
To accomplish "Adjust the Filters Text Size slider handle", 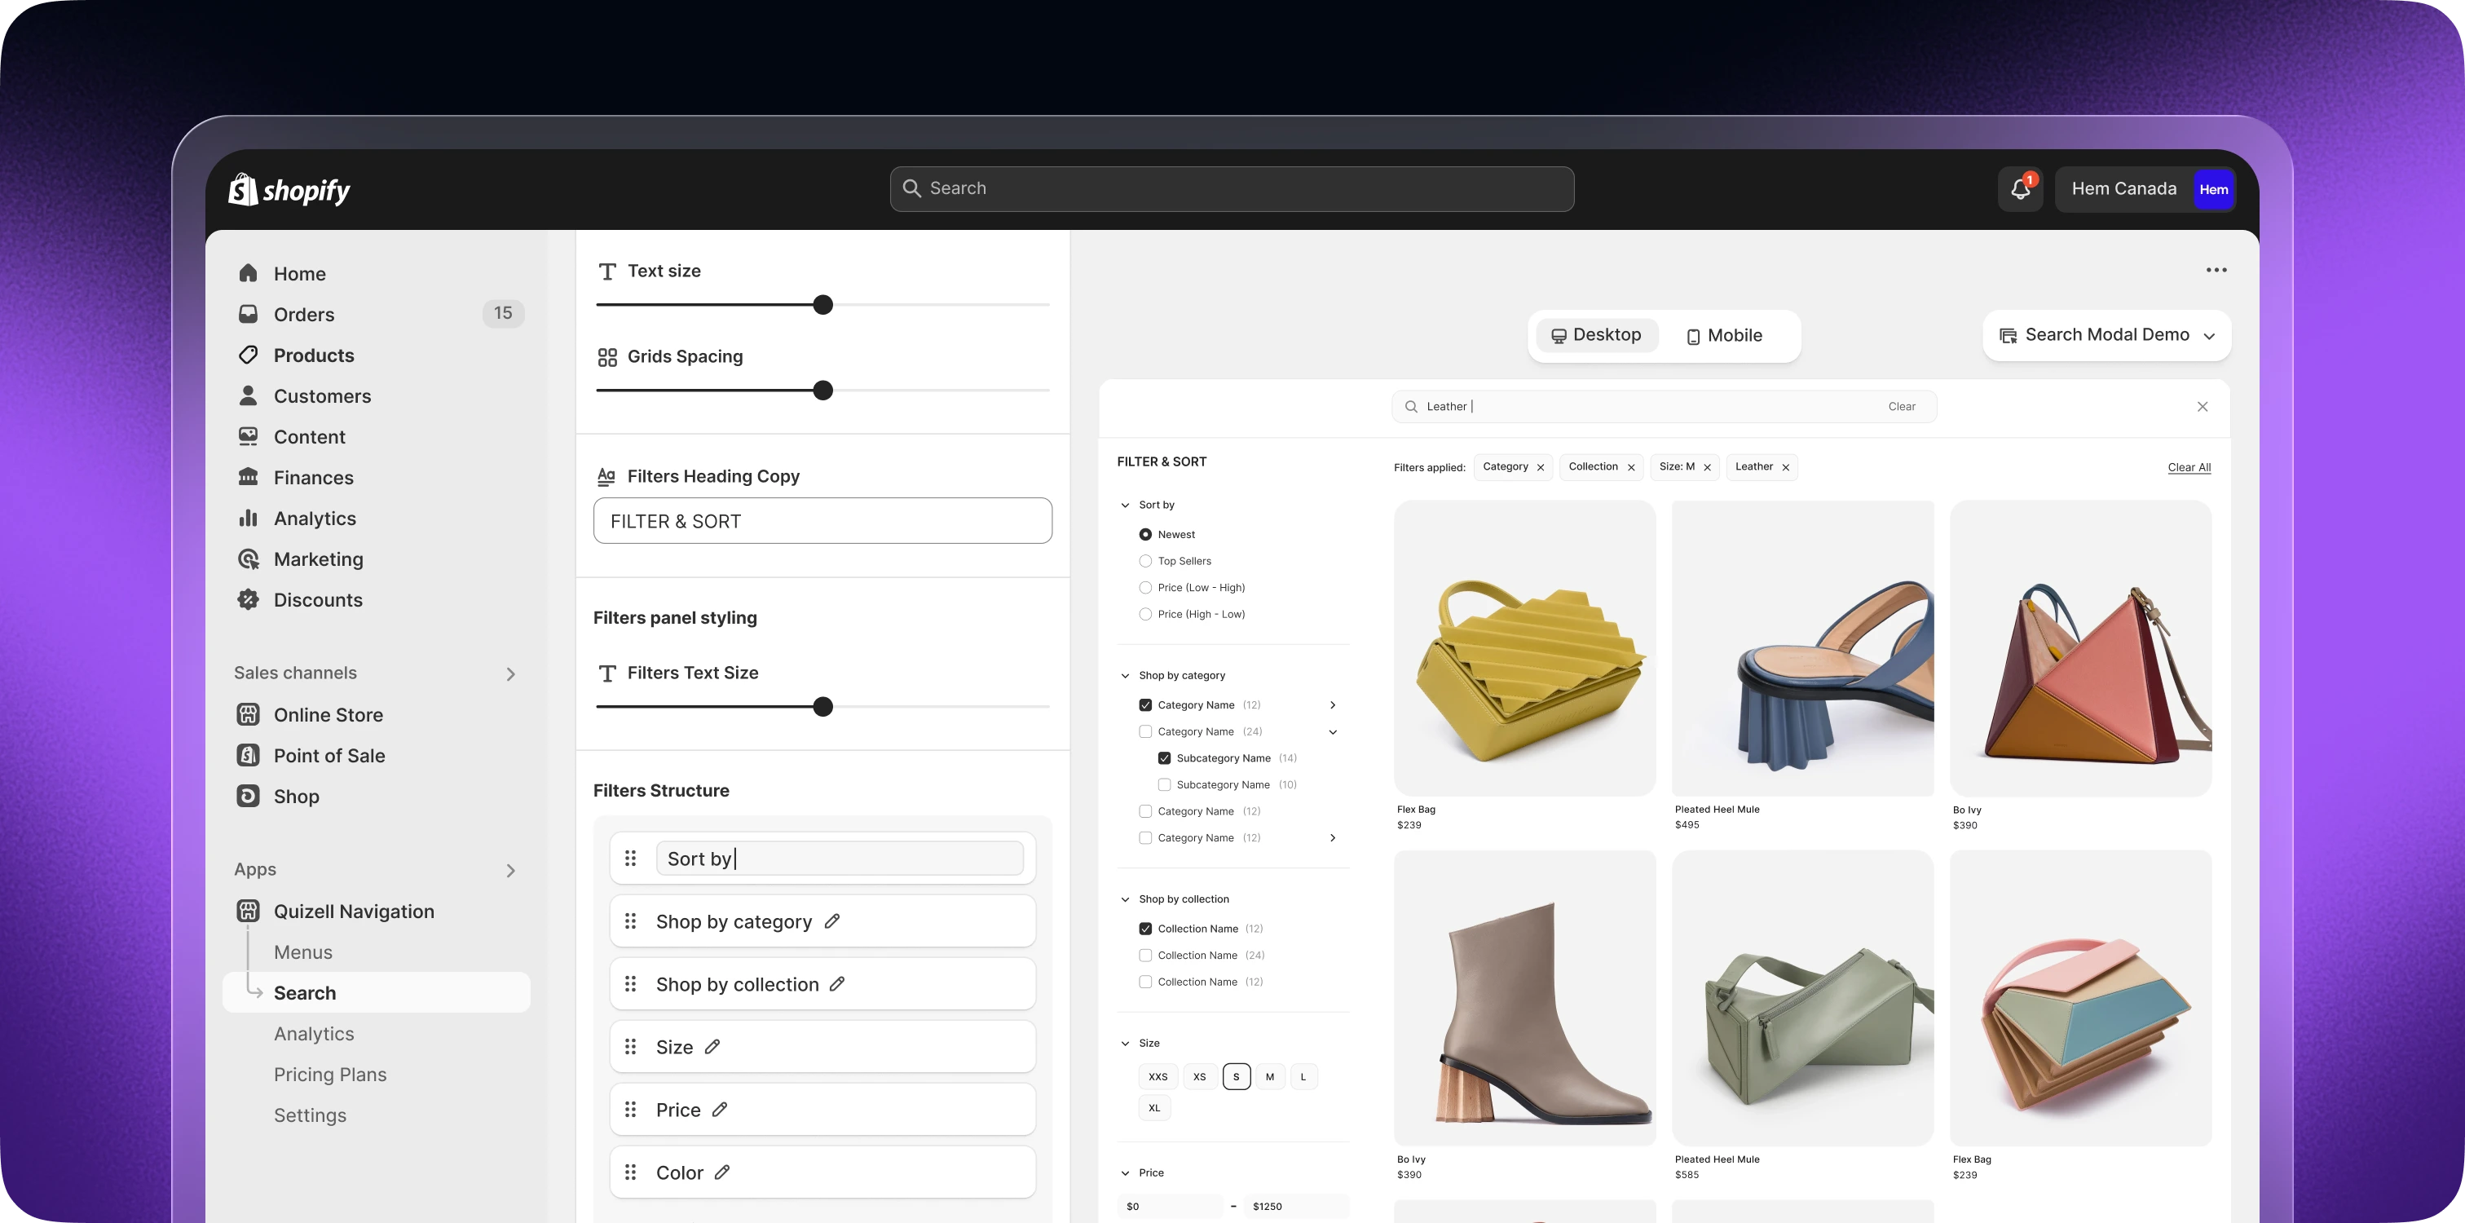I will [823, 707].
